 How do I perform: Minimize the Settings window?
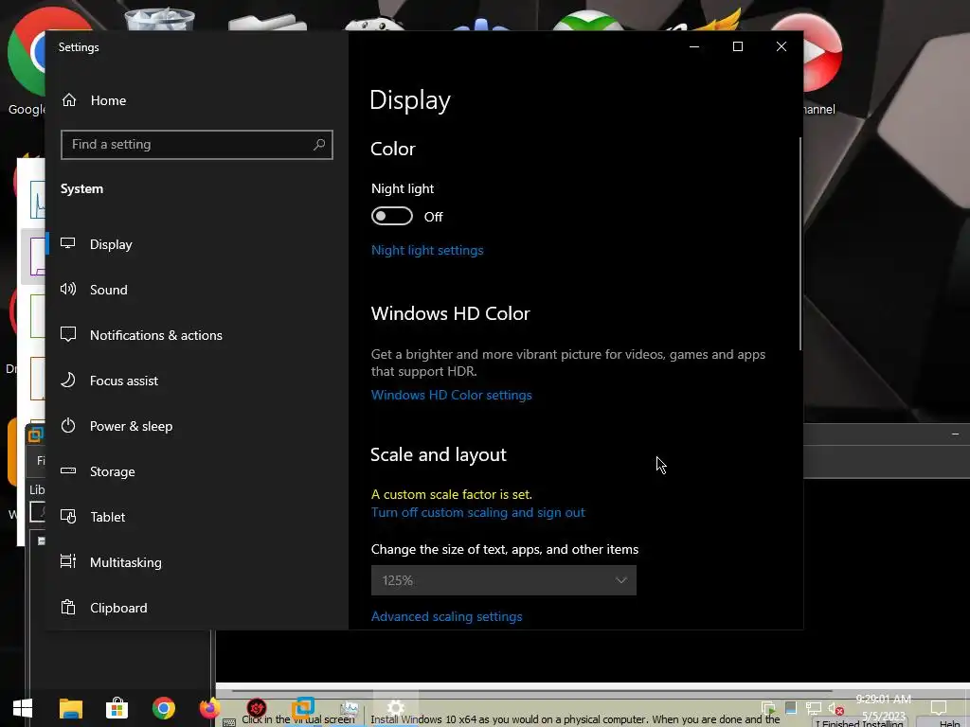click(x=694, y=47)
